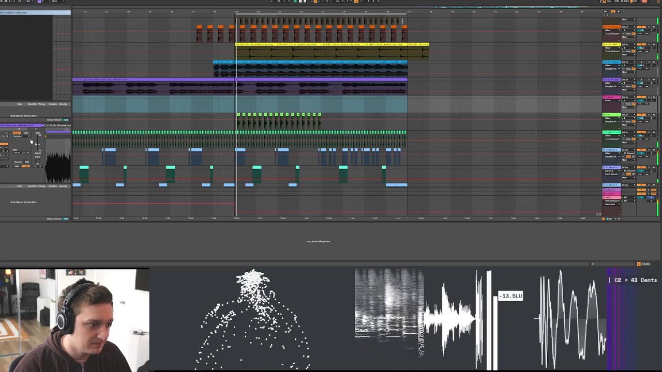Click the clip Gain slider
The height and width of the screenshot is (372, 662).
(37, 144)
